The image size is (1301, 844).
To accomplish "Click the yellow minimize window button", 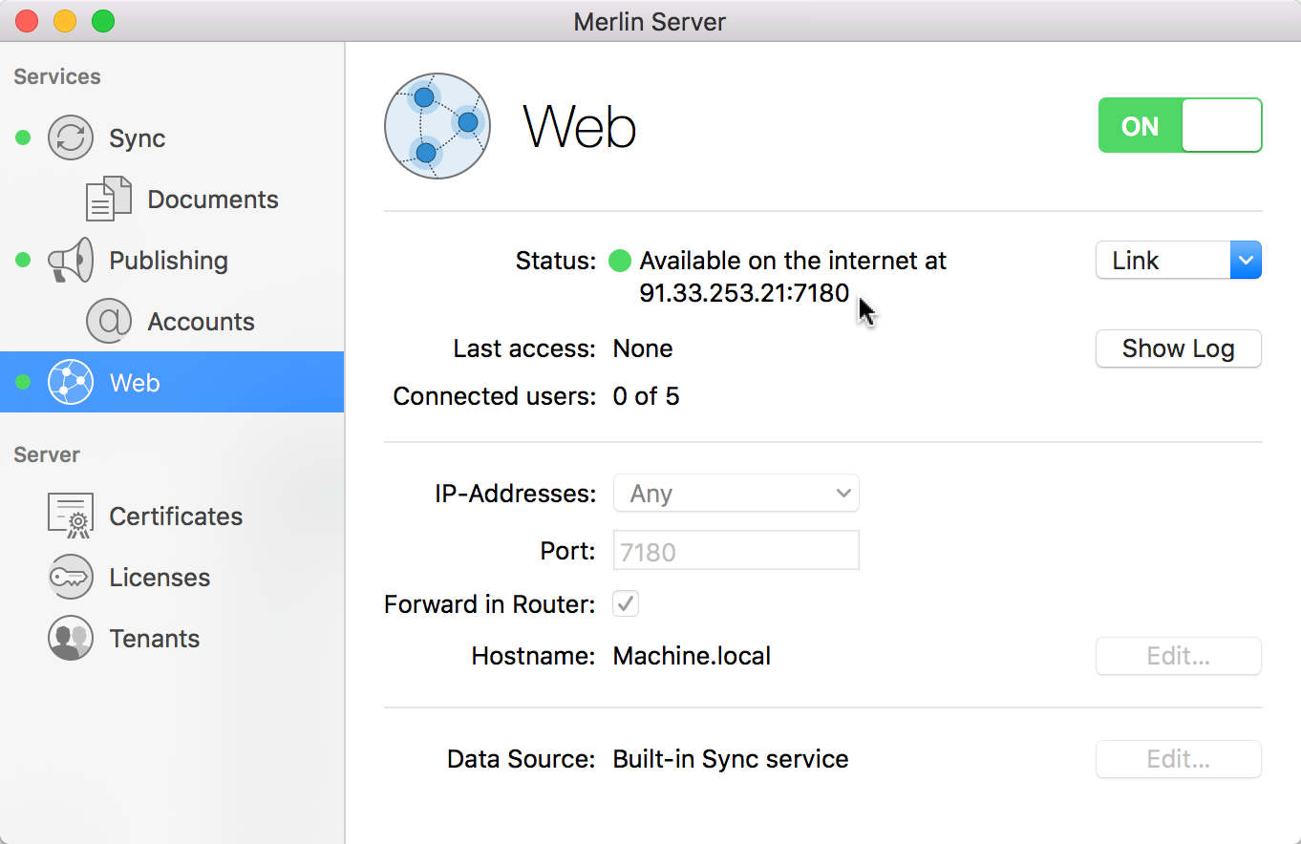I will pyautogui.click(x=65, y=20).
